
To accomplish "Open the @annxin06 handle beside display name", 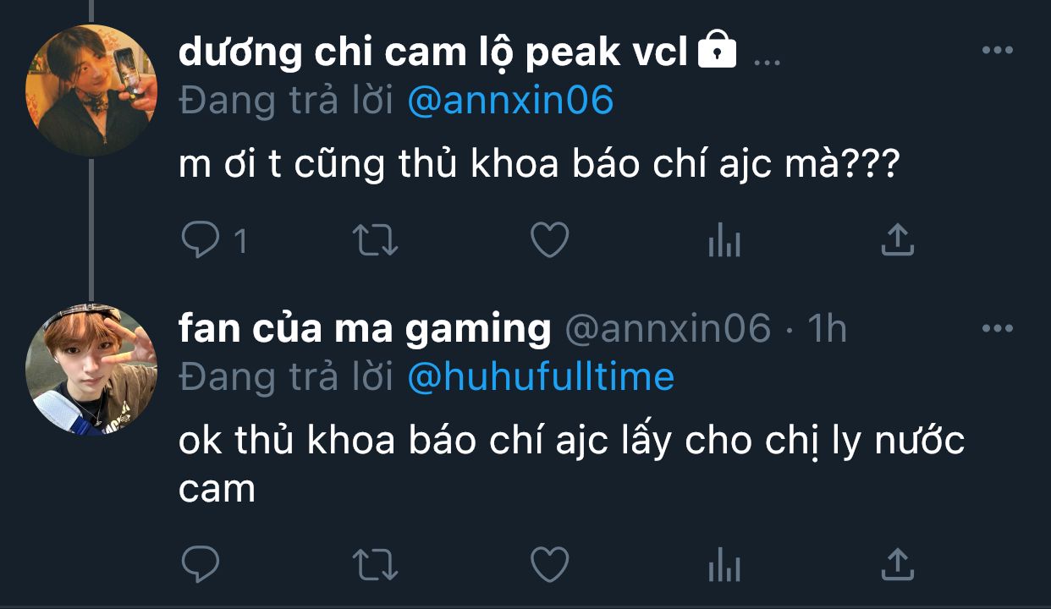I will coord(667,328).
